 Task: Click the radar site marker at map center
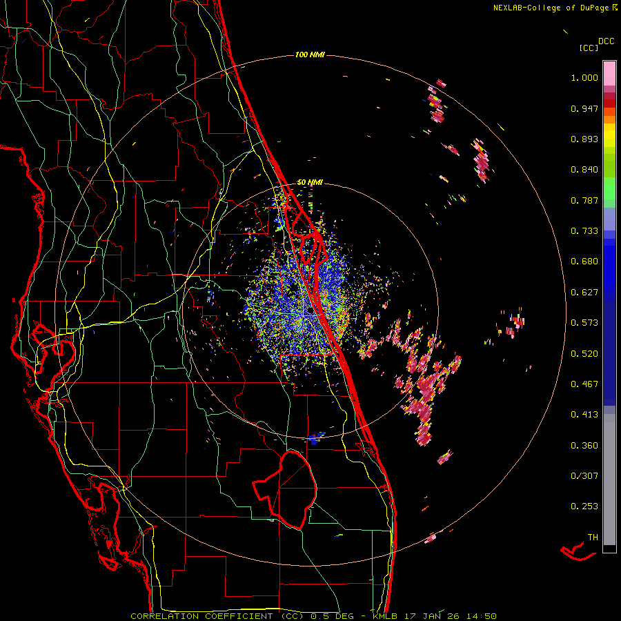[x=310, y=311]
